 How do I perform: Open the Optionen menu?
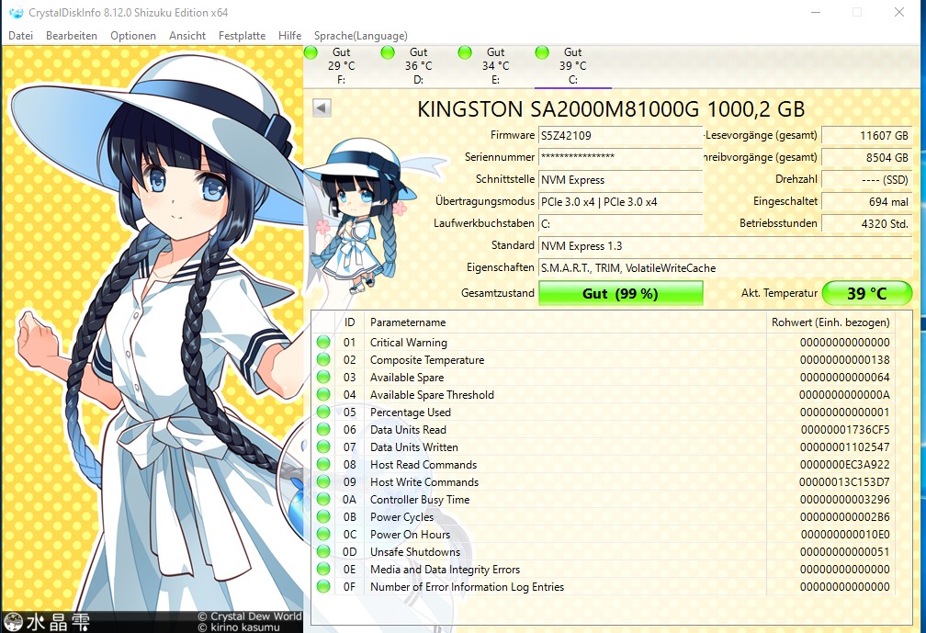(133, 36)
